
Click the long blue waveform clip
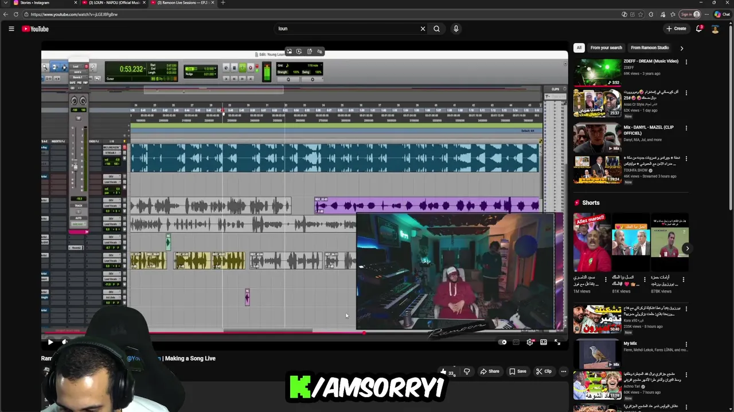click(335, 157)
